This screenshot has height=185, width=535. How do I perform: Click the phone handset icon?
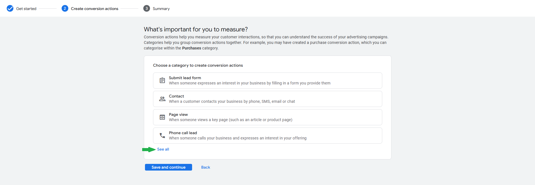tap(162, 136)
